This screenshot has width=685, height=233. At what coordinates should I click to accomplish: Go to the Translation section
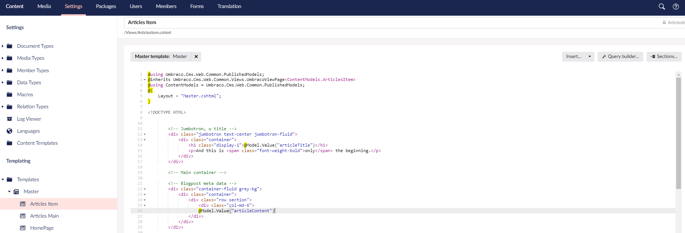(x=229, y=6)
